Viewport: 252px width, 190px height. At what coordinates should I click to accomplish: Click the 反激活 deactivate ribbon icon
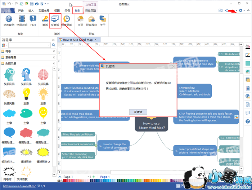pyautogui.click(x=55, y=21)
